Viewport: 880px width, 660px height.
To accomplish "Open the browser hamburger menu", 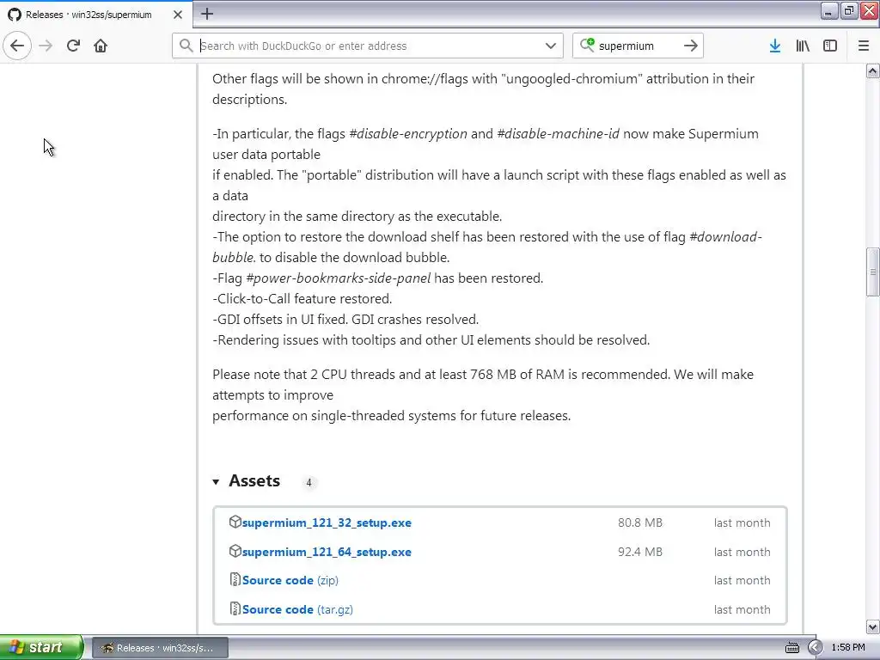I will pyautogui.click(x=864, y=46).
